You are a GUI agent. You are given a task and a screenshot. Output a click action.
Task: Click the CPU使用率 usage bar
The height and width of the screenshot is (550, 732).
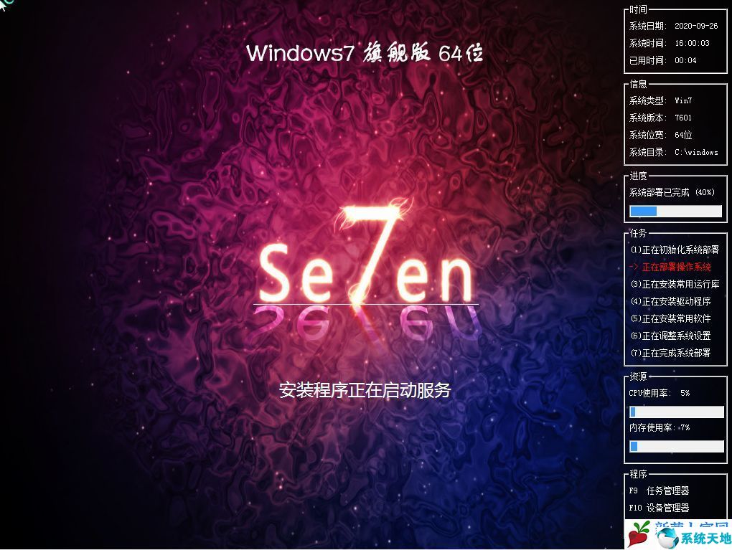(677, 412)
